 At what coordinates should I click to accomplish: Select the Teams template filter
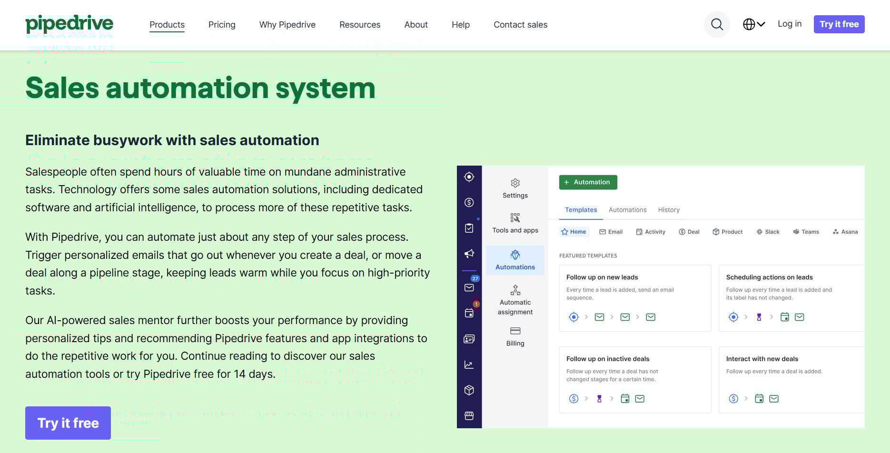pos(806,232)
